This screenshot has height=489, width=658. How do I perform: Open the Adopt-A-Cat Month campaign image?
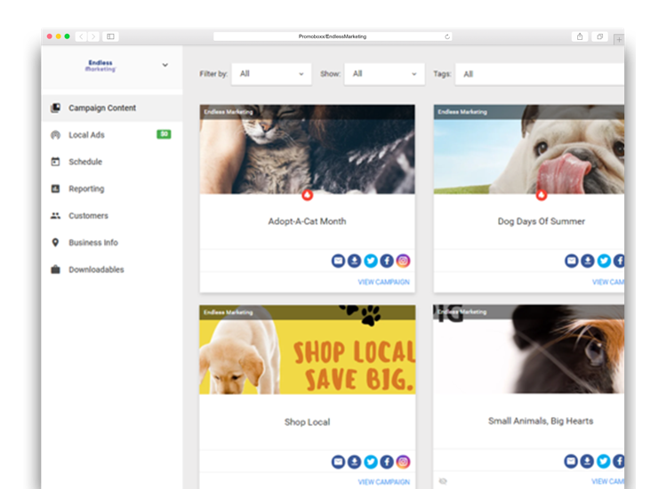tap(307, 149)
